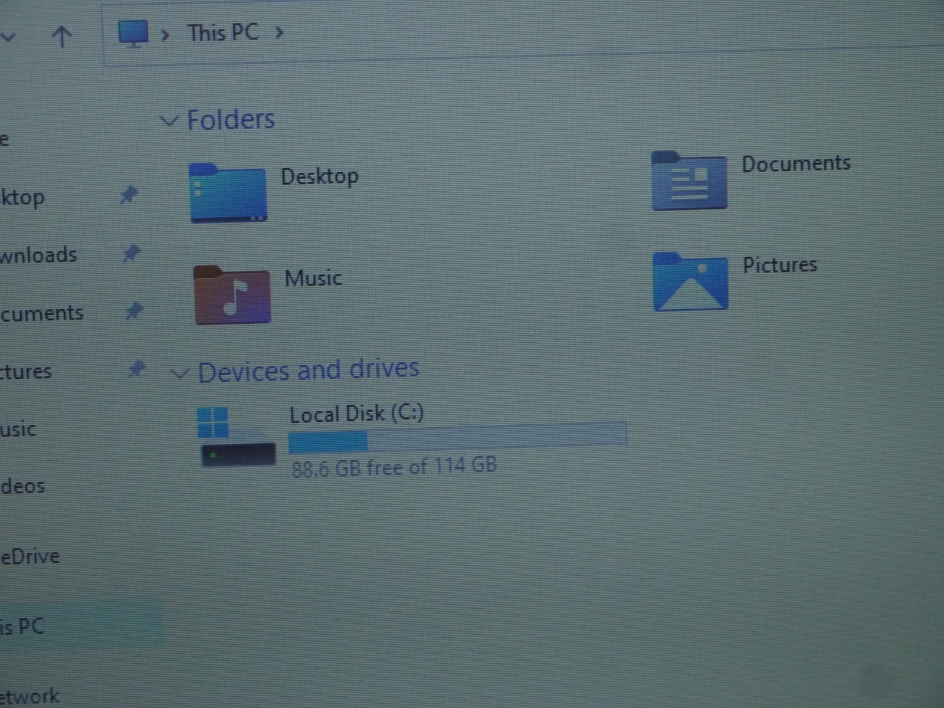Open the Documents folder icon

pos(689,180)
